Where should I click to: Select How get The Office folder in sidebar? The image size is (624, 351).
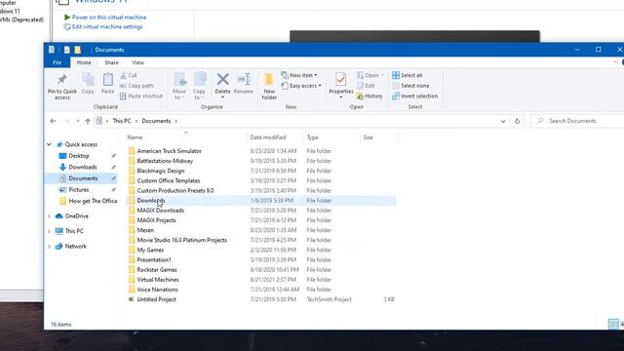(x=93, y=201)
